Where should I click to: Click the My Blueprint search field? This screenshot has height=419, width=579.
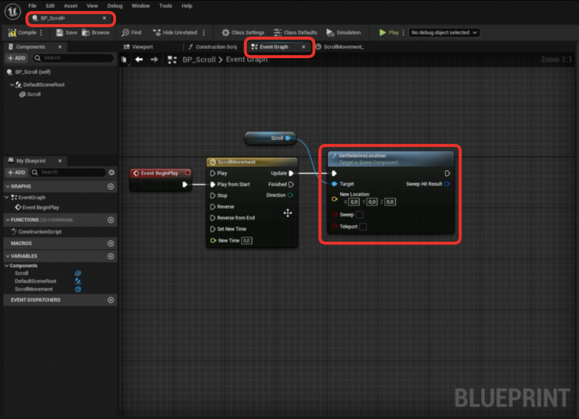pyautogui.click(x=68, y=172)
